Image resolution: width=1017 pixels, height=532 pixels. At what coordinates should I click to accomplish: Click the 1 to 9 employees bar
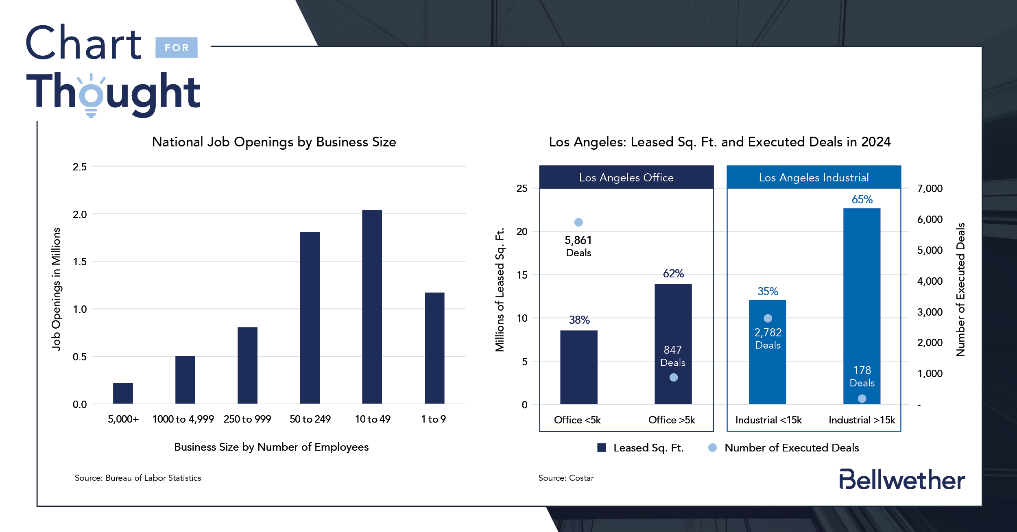click(434, 348)
